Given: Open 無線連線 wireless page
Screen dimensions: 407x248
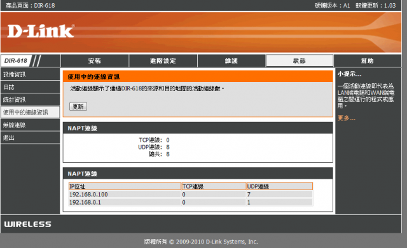Looking at the screenshot, I should [x=30, y=125].
